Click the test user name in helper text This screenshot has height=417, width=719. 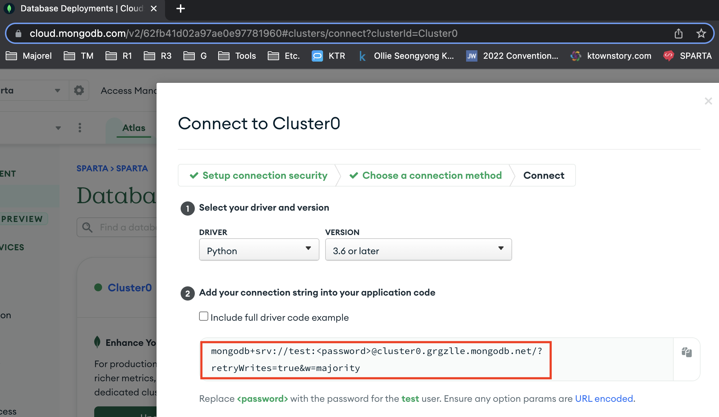coord(410,399)
